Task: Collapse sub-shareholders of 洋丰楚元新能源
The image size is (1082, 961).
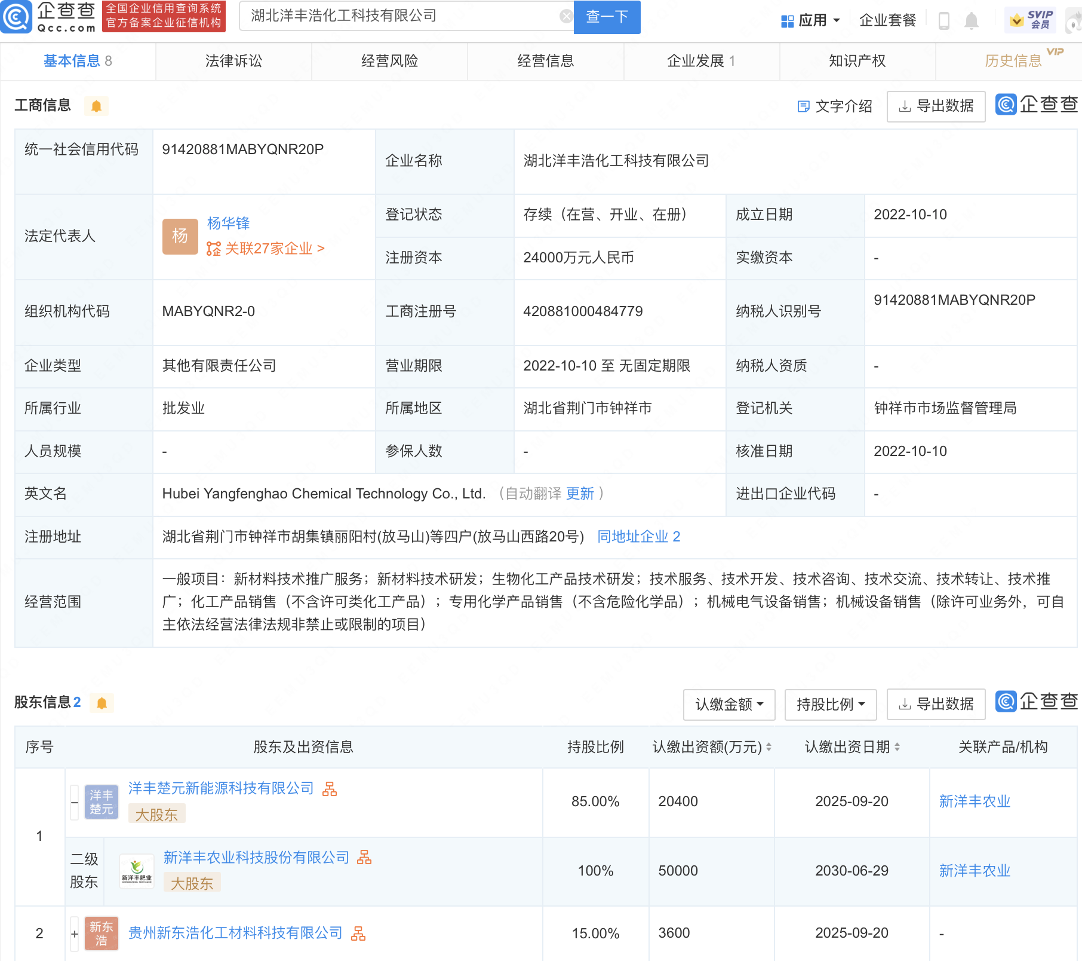Action: pyautogui.click(x=75, y=802)
